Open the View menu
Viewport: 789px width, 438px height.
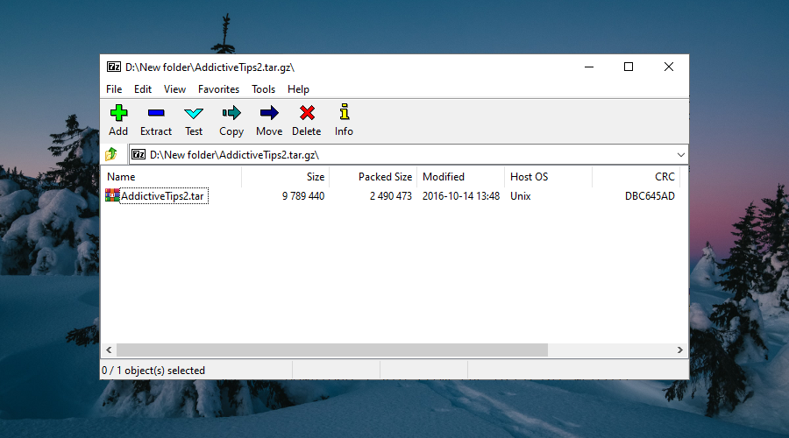click(174, 89)
